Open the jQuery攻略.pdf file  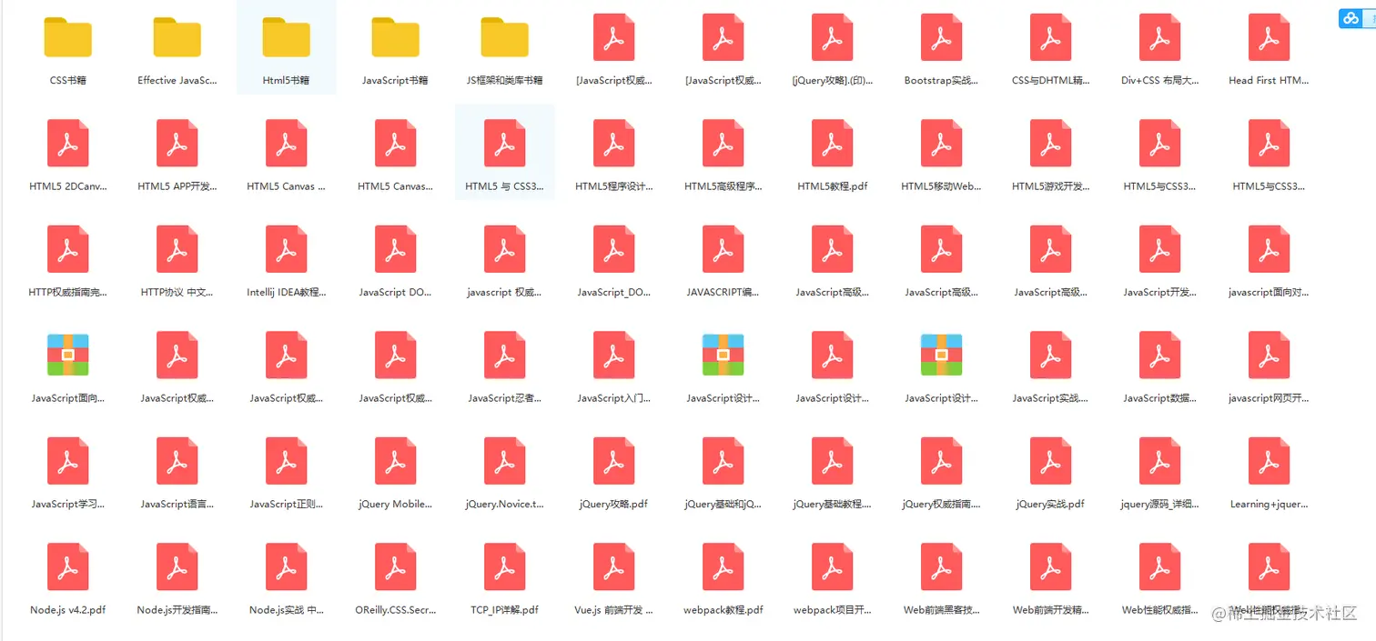614,461
